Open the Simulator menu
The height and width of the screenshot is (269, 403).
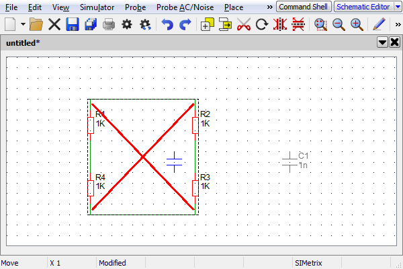pyautogui.click(x=97, y=7)
